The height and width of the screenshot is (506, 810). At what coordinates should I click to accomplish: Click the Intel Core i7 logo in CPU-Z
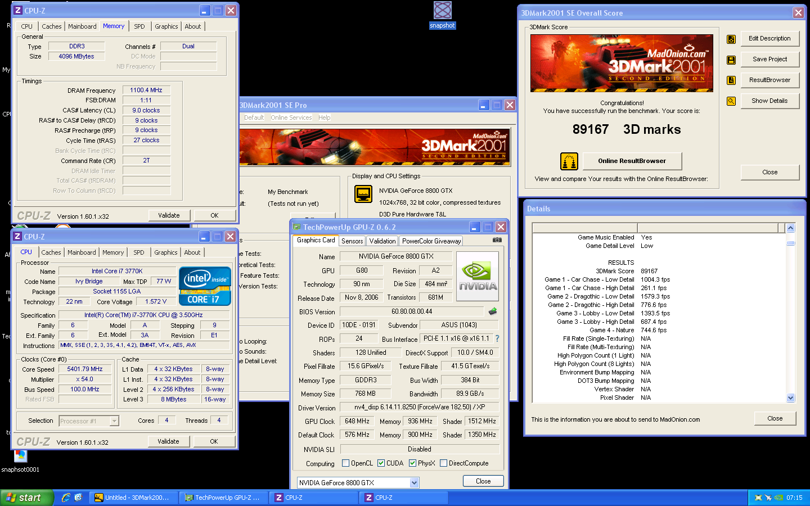click(205, 286)
